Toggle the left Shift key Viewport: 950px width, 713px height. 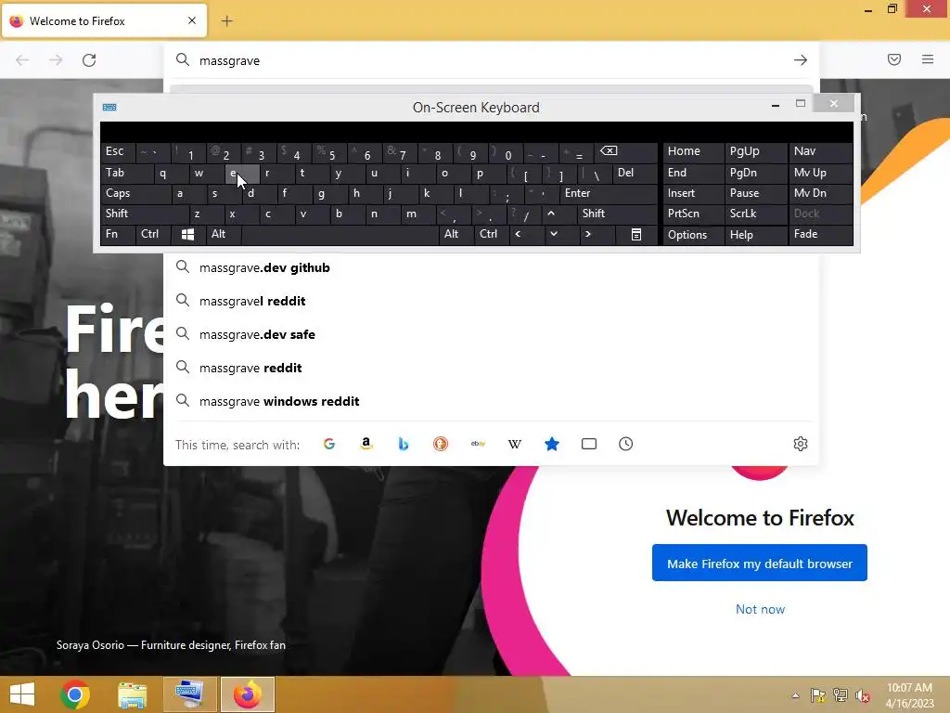click(144, 214)
